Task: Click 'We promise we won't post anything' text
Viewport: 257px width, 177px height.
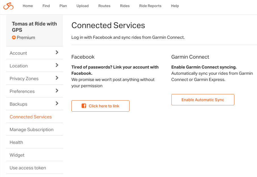Action: pos(113,83)
